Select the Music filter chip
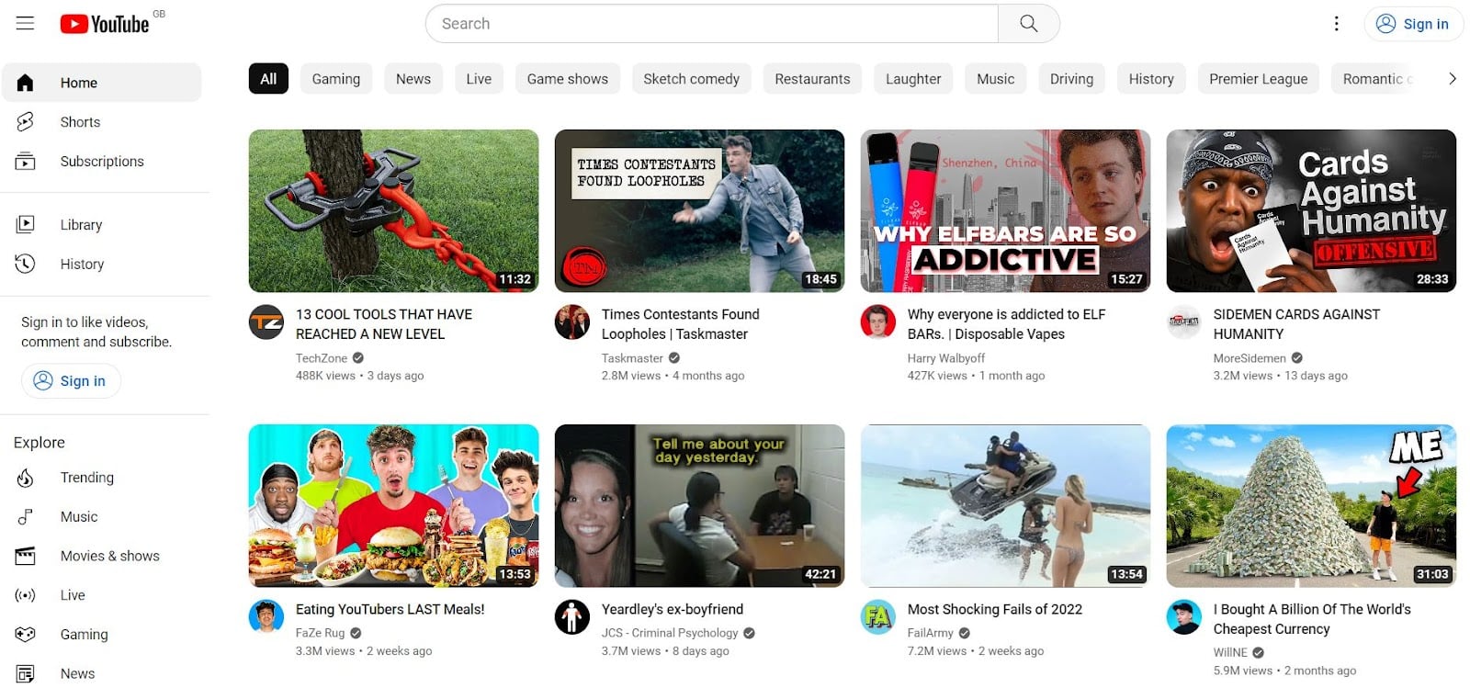The height and width of the screenshot is (688, 1470). 996,79
